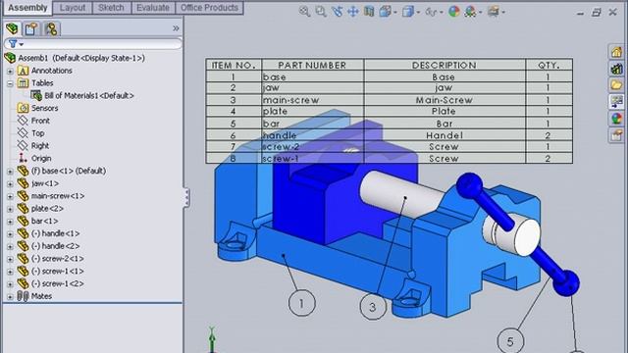Select the Sensors tree item
628x353 pixels.
click(x=44, y=108)
